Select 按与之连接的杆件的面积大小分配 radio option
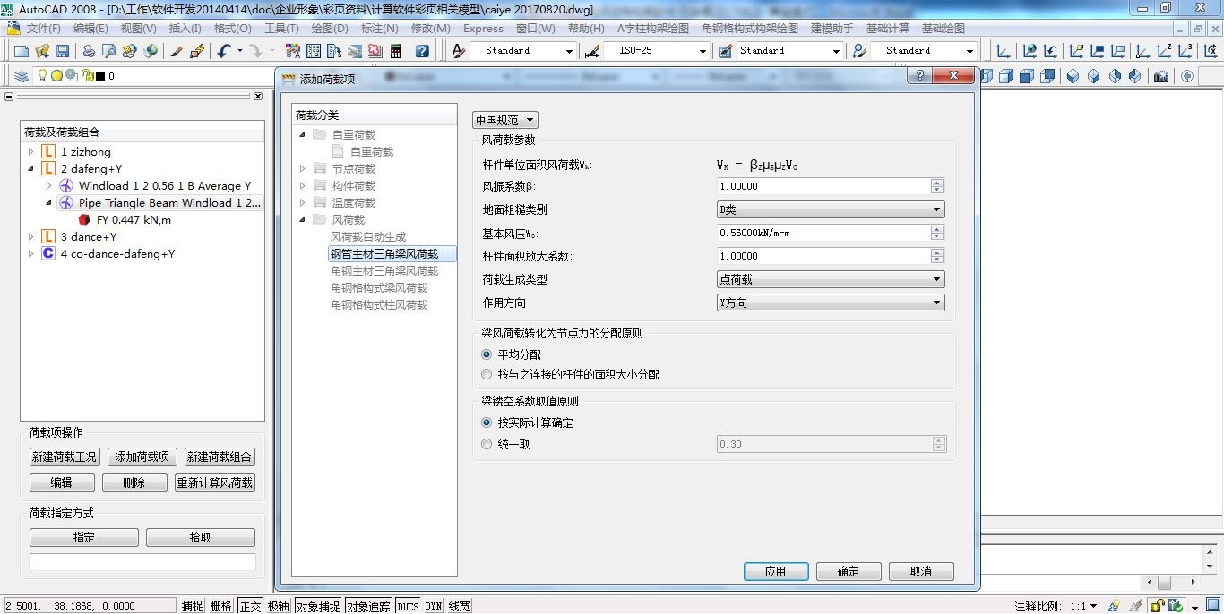The image size is (1224, 614). coord(487,374)
